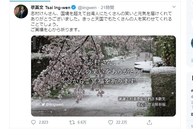This screenshot has height=129, width=193.
Task: Click the reply speech bubble icon
Action: click(x=33, y=122)
